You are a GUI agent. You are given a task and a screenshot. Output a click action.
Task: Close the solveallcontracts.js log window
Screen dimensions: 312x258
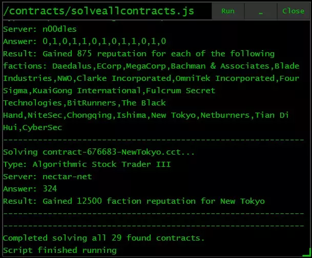pyautogui.click(x=293, y=11)
